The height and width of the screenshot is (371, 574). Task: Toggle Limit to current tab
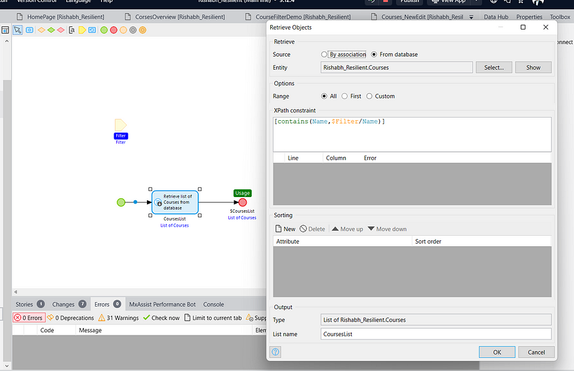tap(213, 318)
